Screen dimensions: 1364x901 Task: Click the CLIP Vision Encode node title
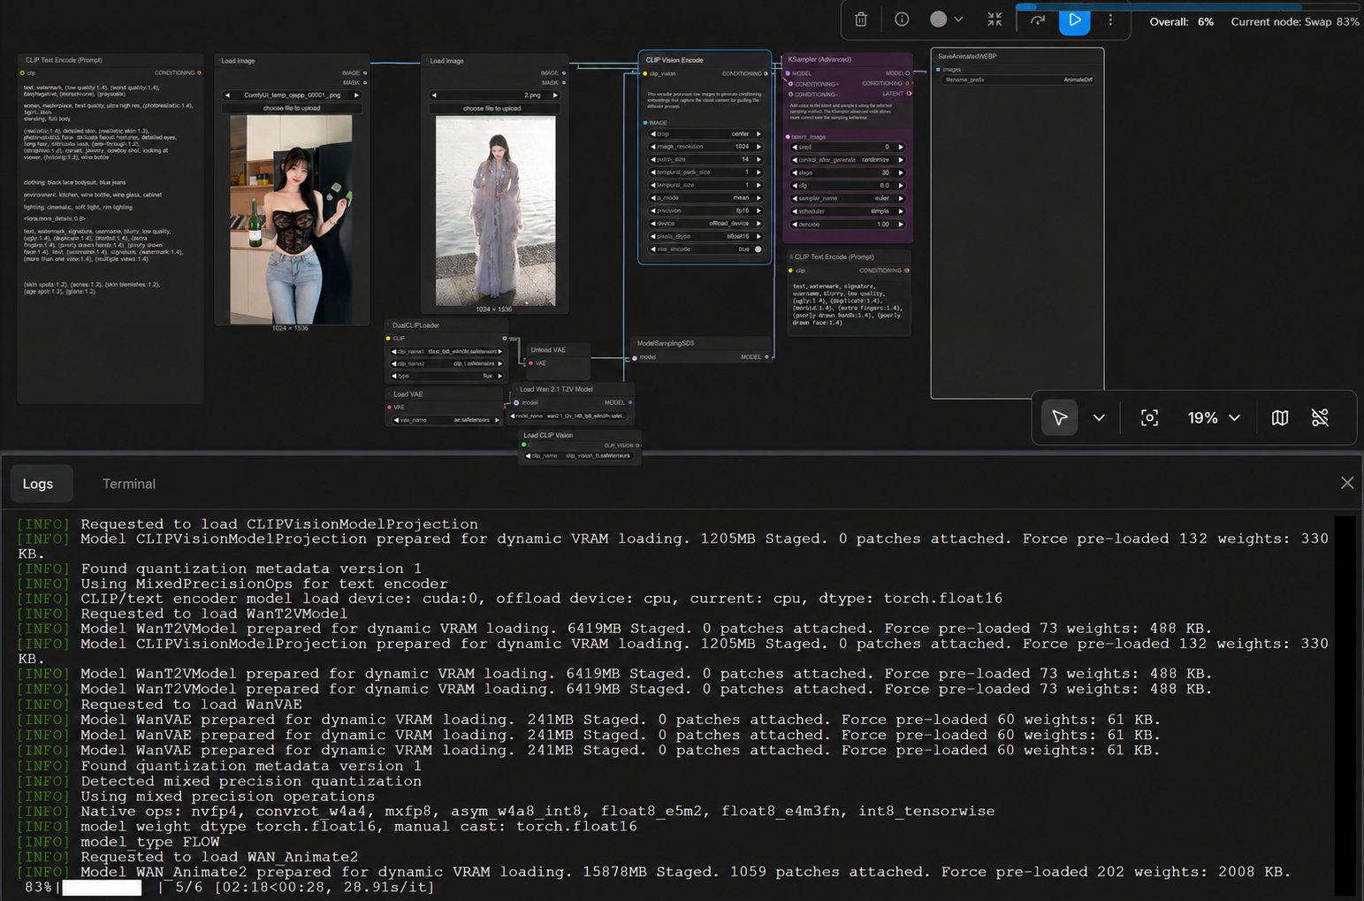click(674, 60)
